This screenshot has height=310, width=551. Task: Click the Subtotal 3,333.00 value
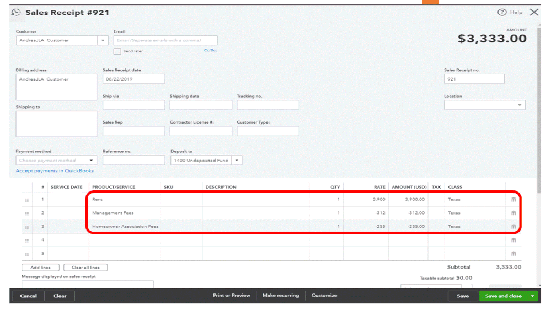pyautogui.click(x=509, y=267)
